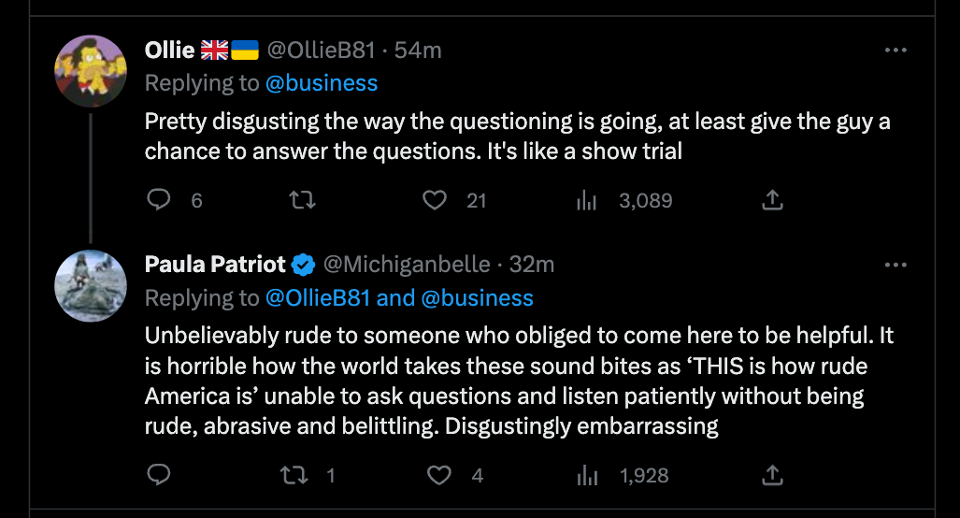Screen dimensions: 960x518
Task: Click the Paula Patriot display name
Action: click(x=215, y=265)
